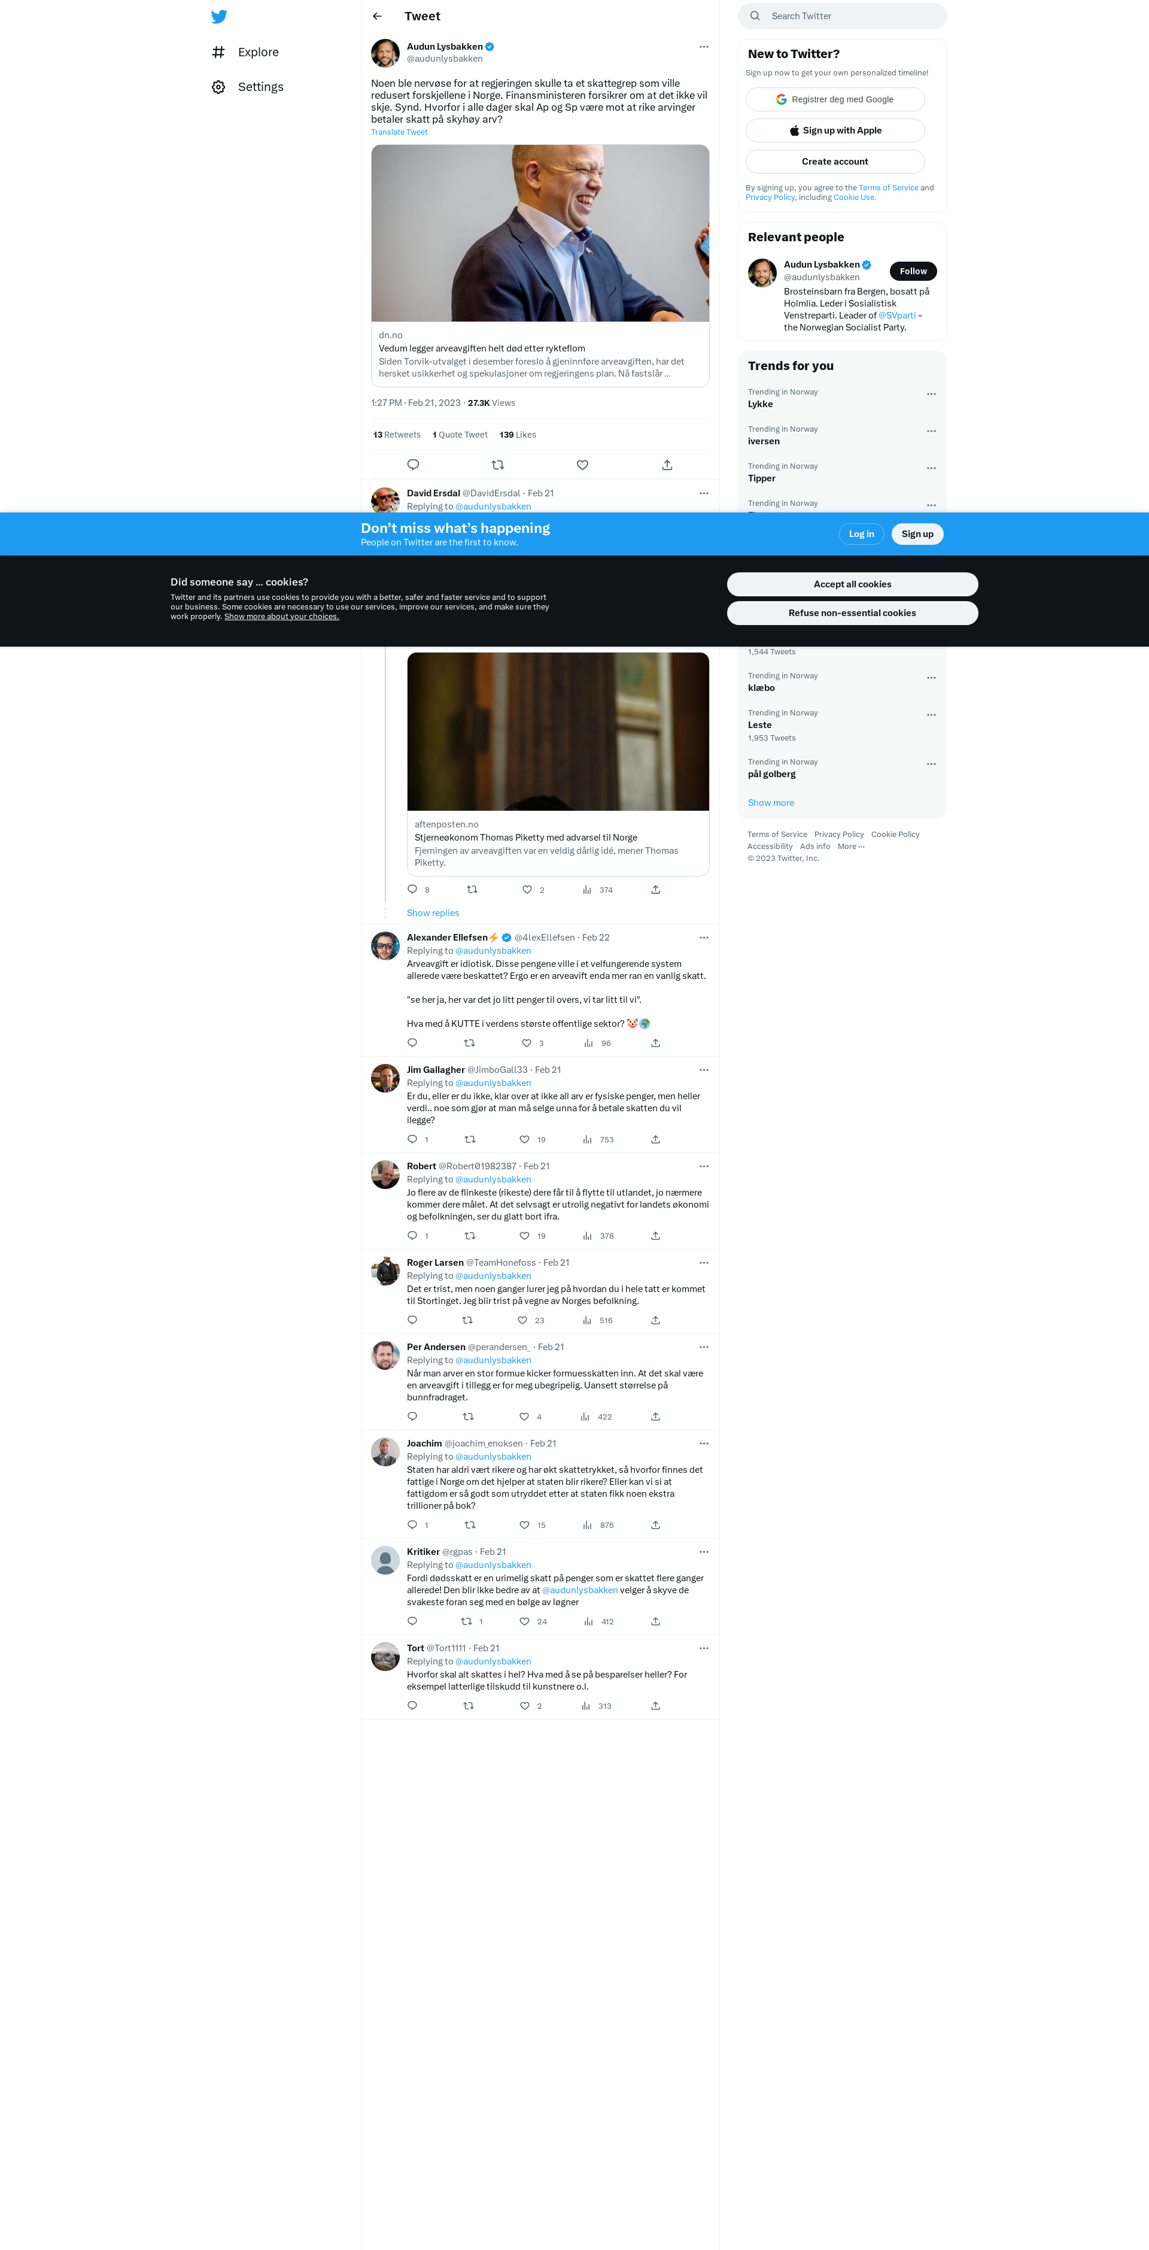Screen dimensions: 1149x2250
Task: Reply to Tort's tweet
Action: (413, 1706)
